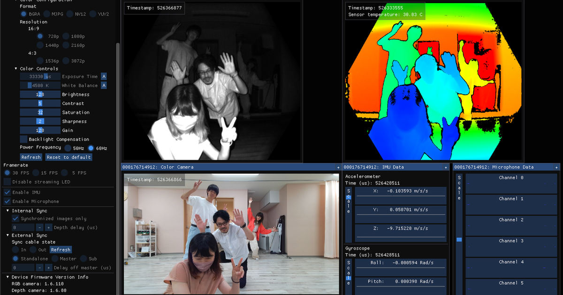Select Master sync mode
Viewport: 563px width, 295px height.
tap(54, 259)
